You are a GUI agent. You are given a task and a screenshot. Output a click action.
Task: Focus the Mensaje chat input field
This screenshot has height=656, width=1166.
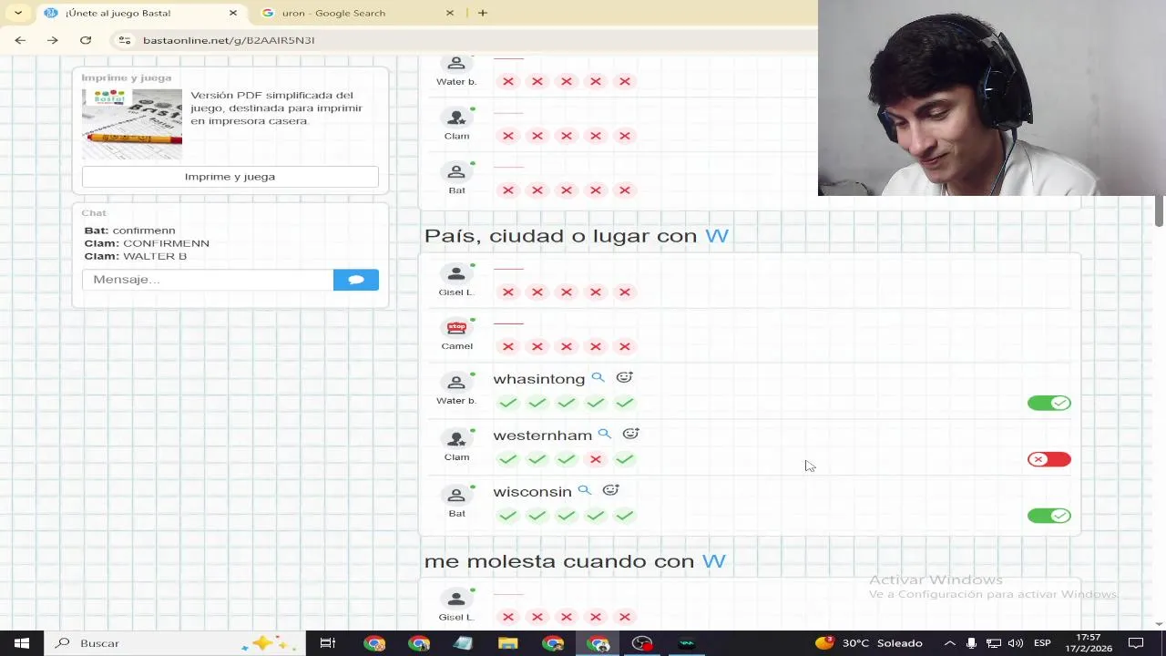(208, 280)
